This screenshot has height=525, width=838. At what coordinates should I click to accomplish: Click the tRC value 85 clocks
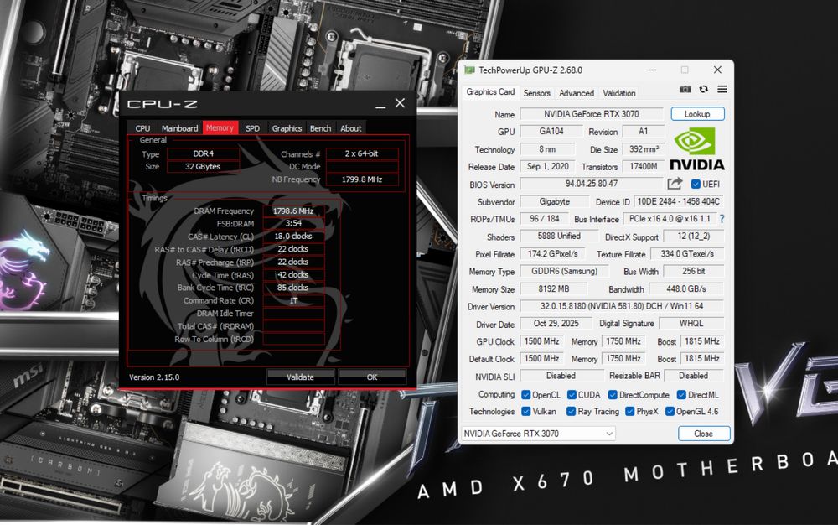coord(293,288)
